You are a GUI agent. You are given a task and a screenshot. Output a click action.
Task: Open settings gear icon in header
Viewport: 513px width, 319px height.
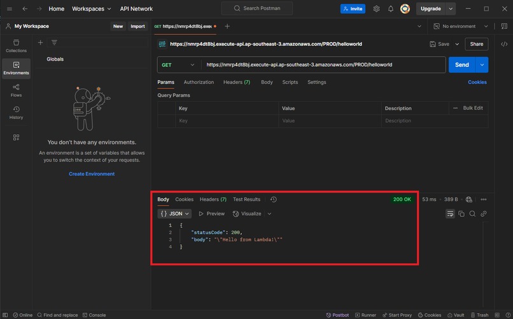point(377,9)
